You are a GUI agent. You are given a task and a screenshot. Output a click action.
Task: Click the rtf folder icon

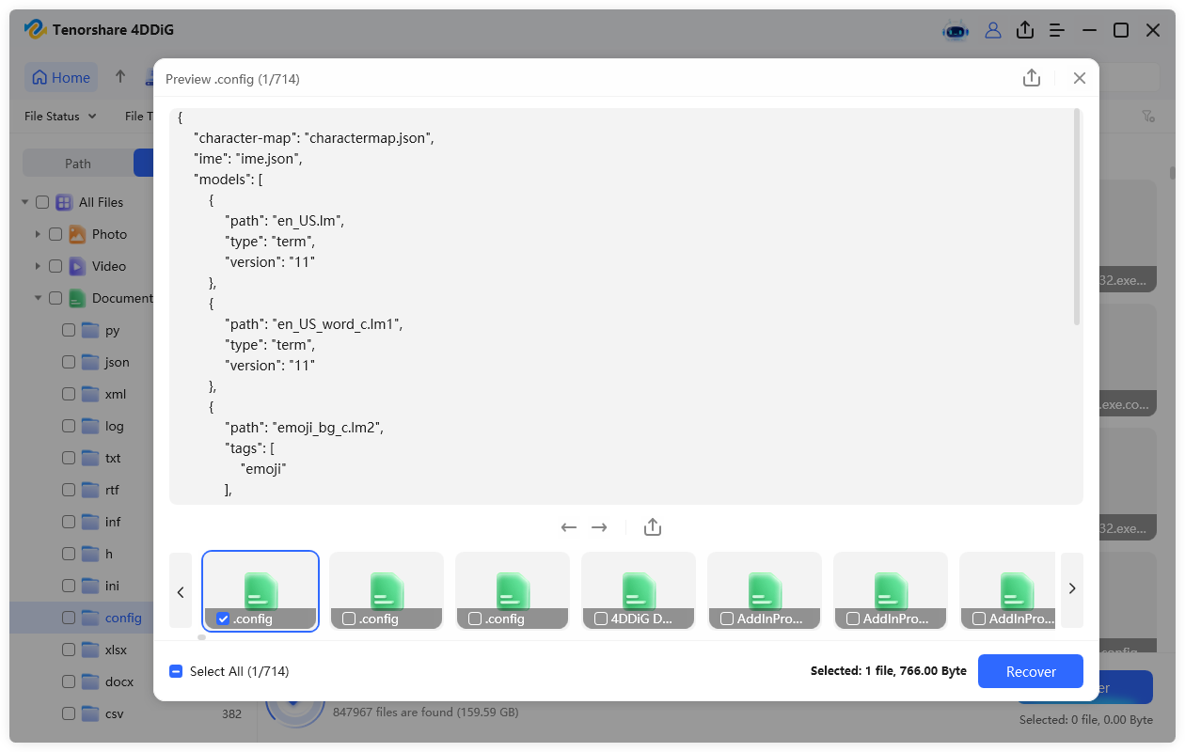coord(90,490)
